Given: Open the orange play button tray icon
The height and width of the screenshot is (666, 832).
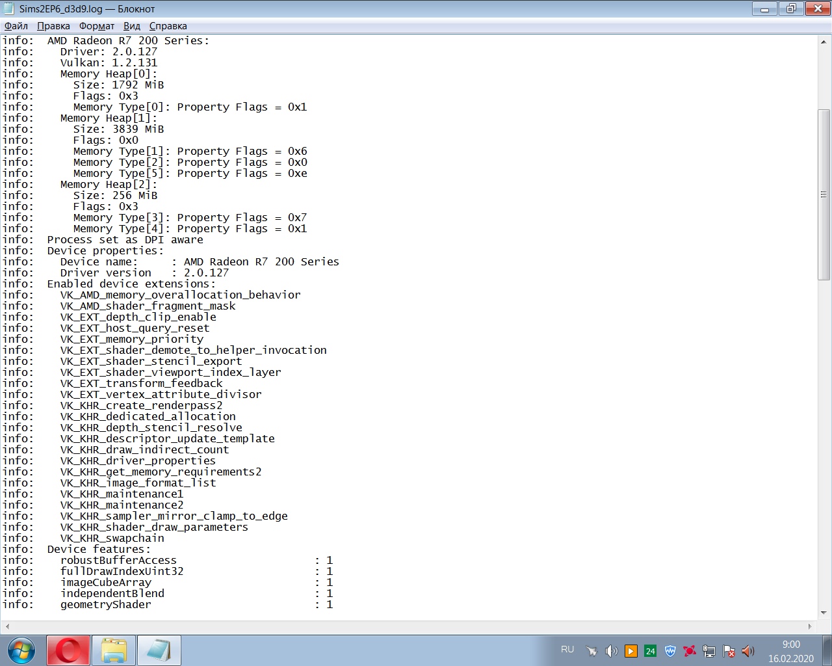Looking at the screenshot, I should [x=630, y=651].
